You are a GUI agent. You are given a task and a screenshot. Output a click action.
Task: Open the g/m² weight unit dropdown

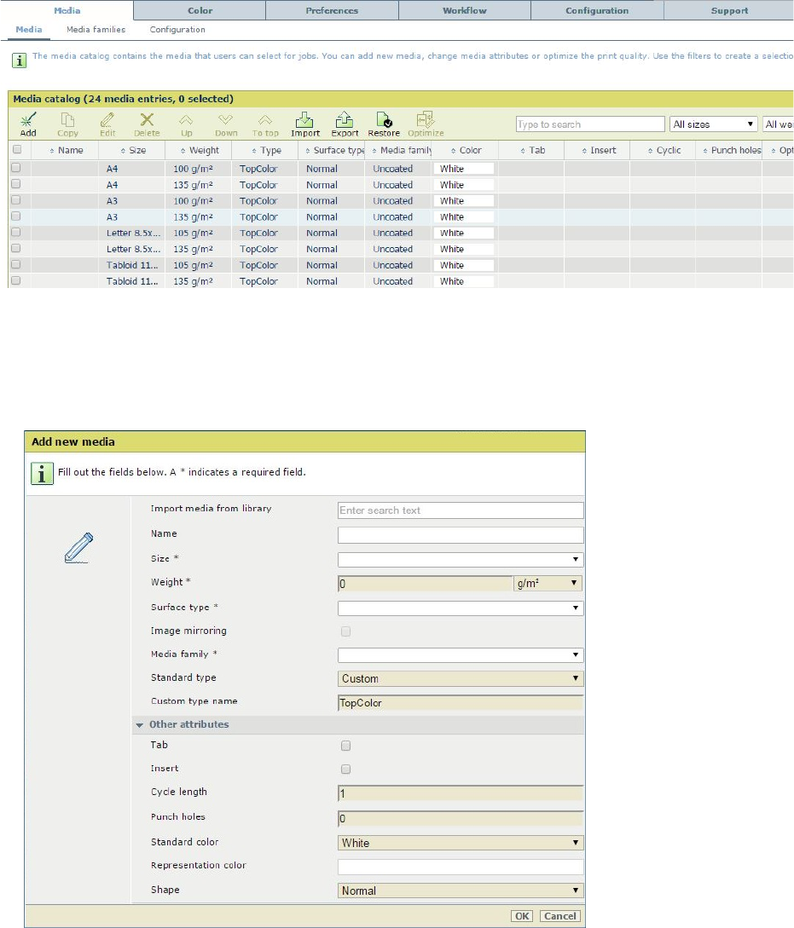pos(548,584)
